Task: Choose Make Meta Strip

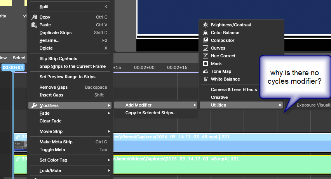Action: point(70,142)
